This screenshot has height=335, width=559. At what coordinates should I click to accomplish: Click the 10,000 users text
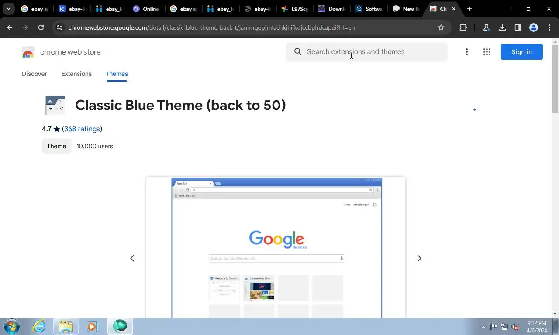[x=95, y=146]
